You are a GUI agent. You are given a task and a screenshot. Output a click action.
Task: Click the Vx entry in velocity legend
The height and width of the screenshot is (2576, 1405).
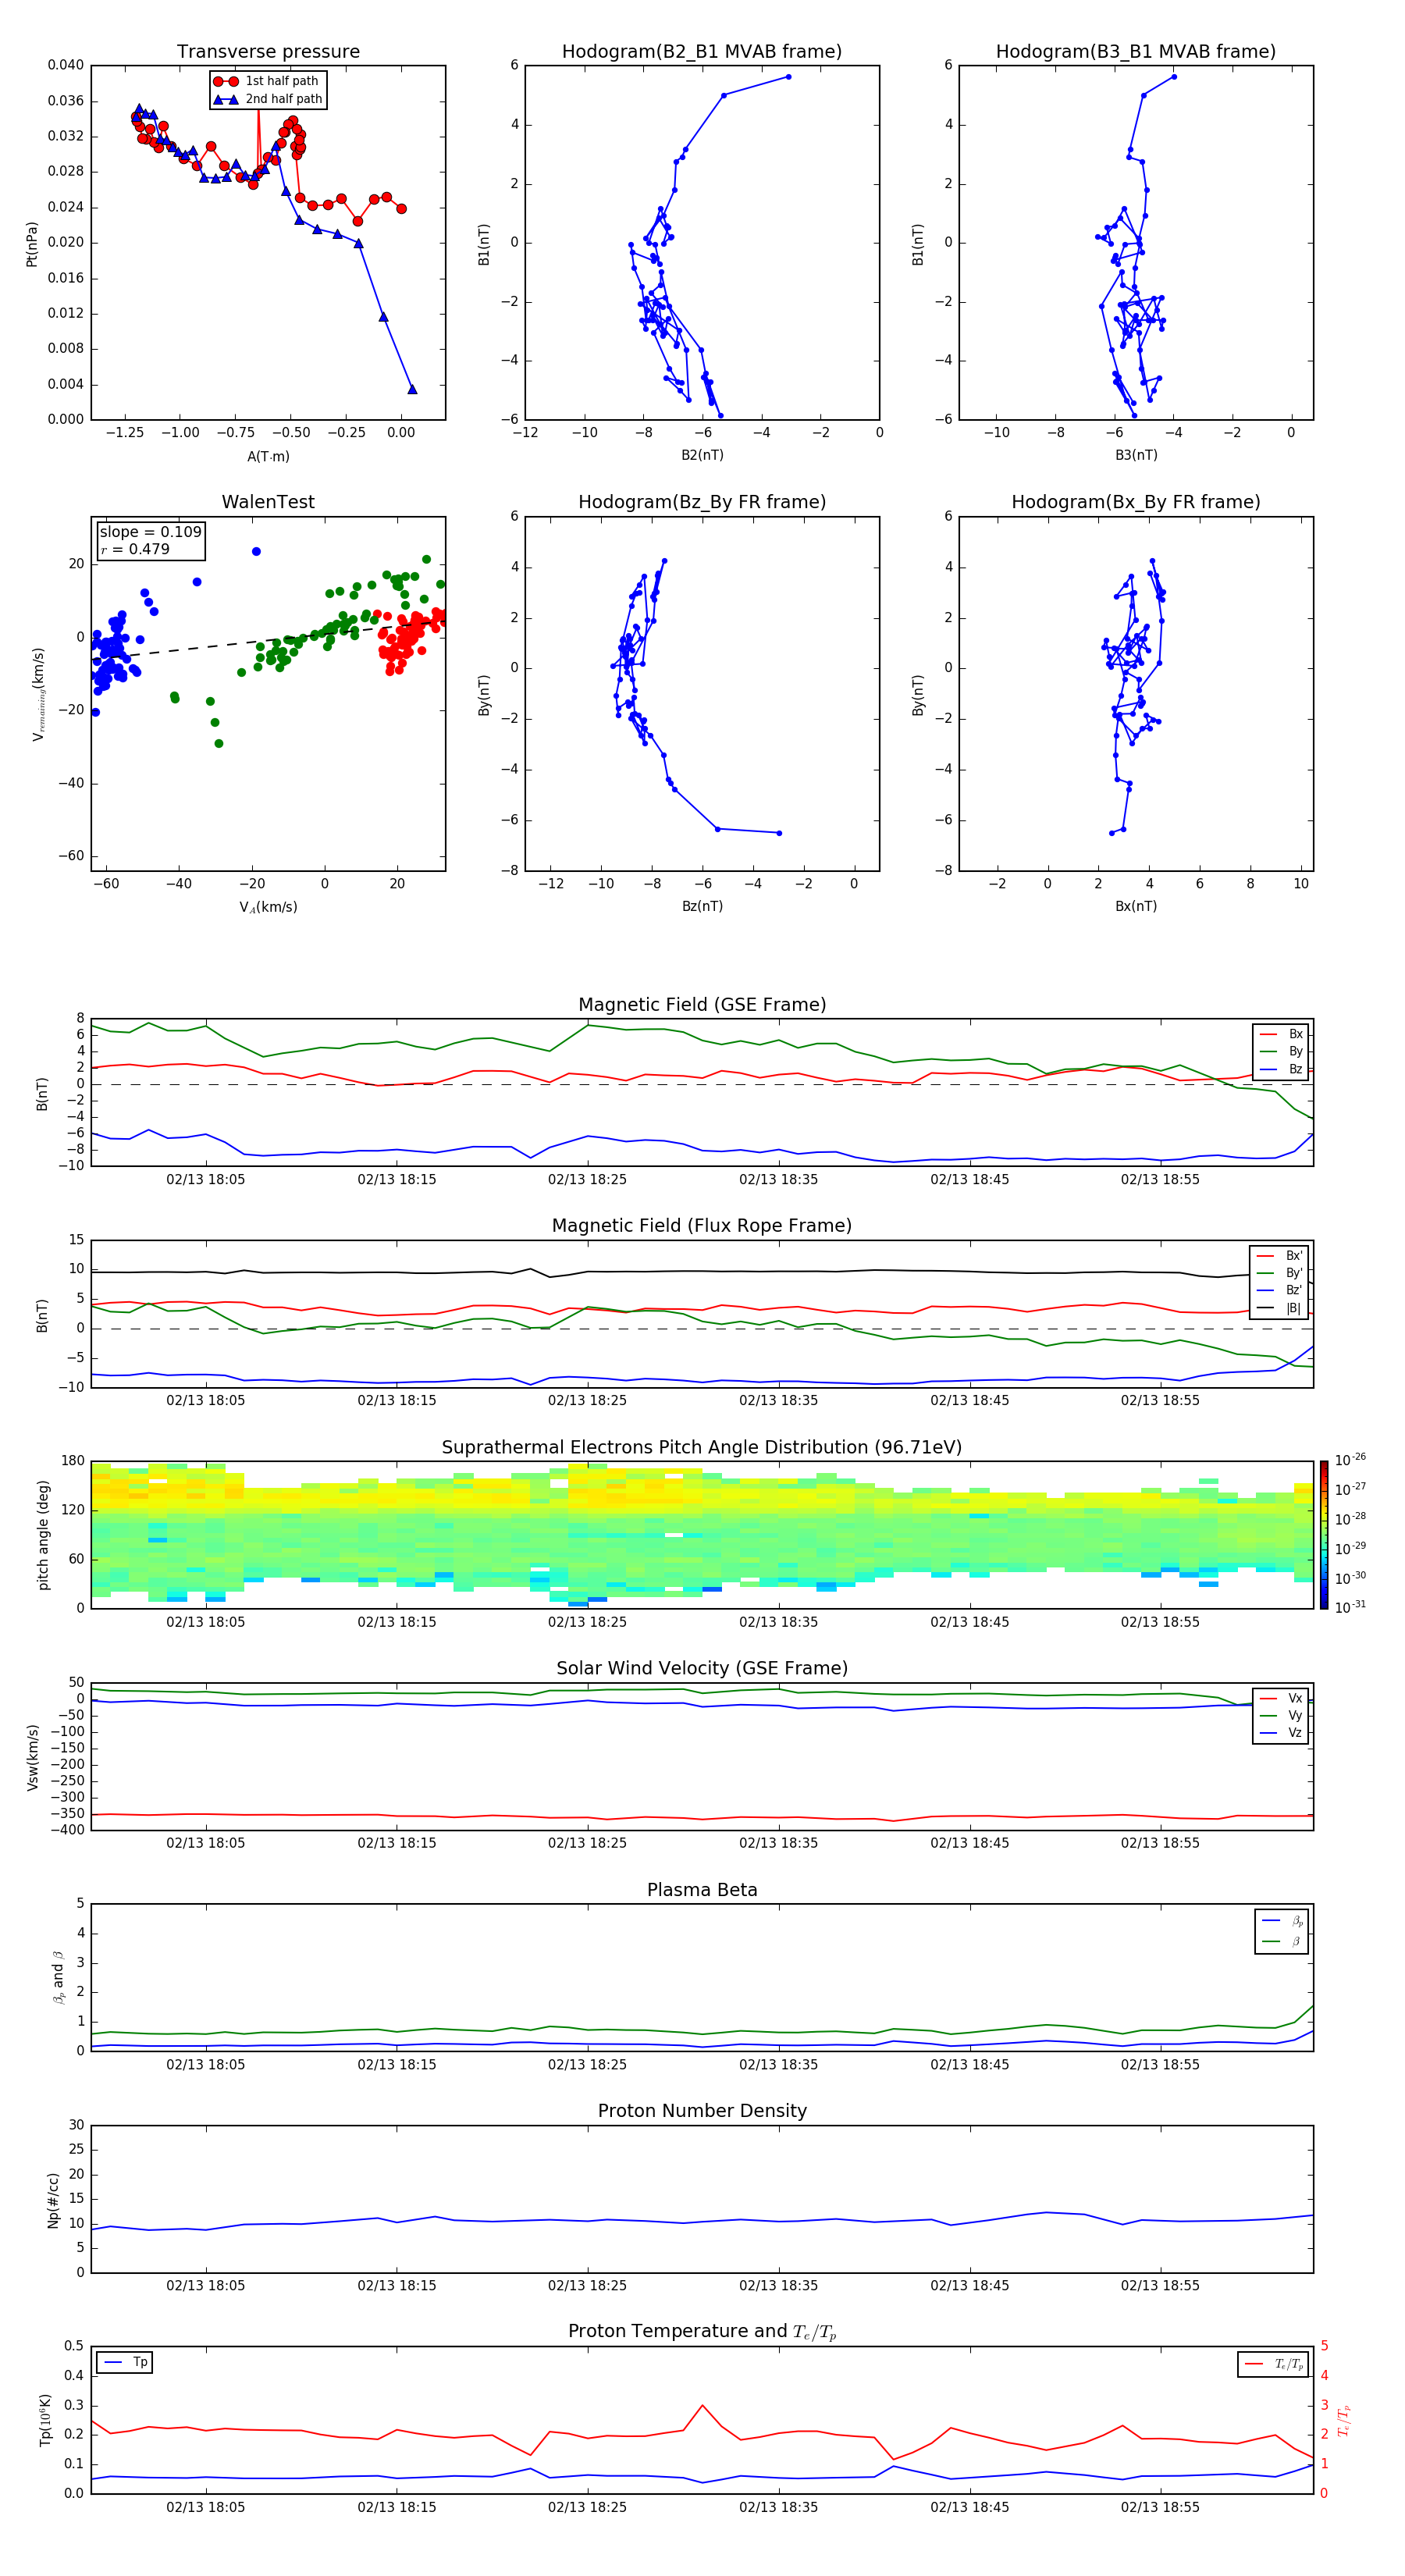point(1281,1699)
